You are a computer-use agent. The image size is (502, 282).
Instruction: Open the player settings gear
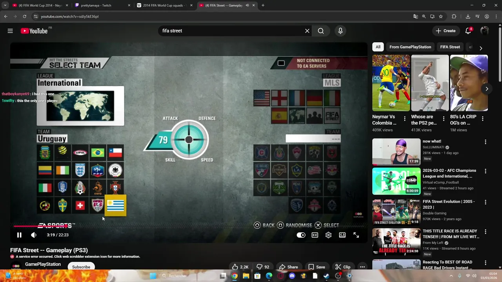329,235
